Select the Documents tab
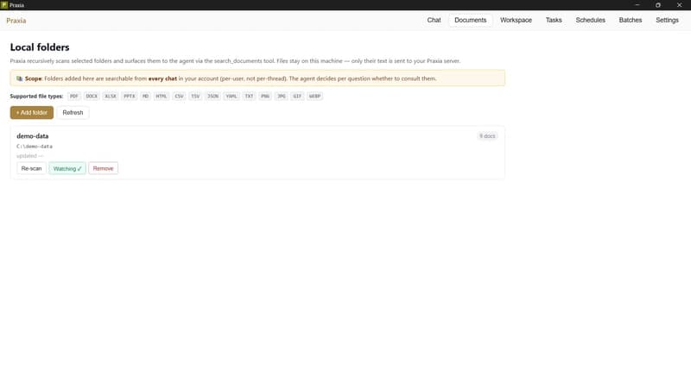The width and height of the screenshot is (691, 388). coord(470,20)
